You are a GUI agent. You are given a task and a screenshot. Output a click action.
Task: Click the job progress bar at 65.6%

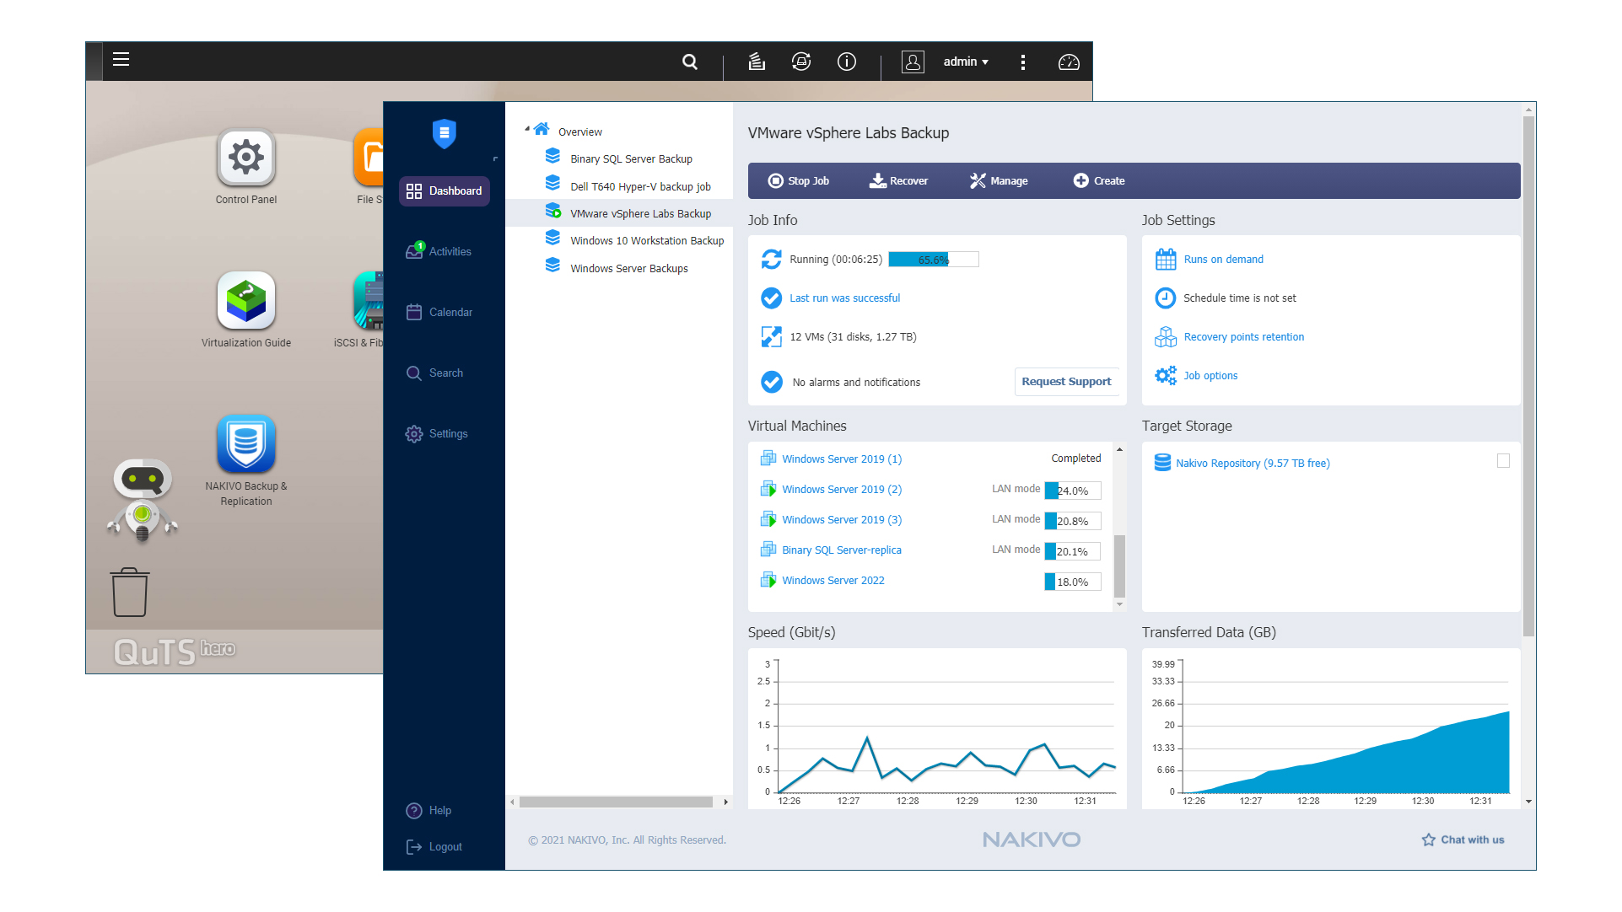click(x=933, y=260)
